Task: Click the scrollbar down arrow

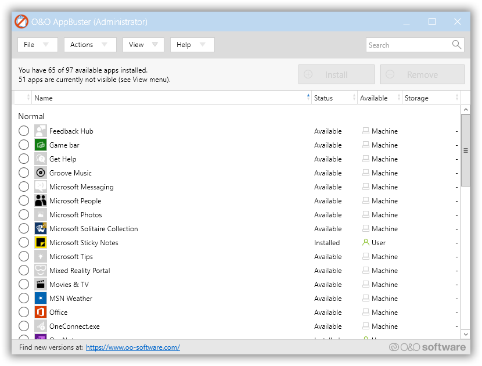Action: coord(466,334)
